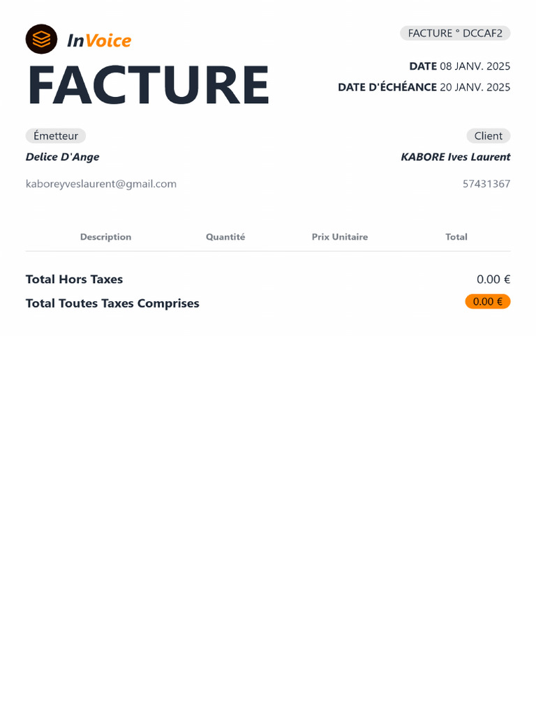Click the due date 20 JANV. 2025
The width and height of the screenshot is (536, 714).
pyautogui.click(x=475, y=87)
